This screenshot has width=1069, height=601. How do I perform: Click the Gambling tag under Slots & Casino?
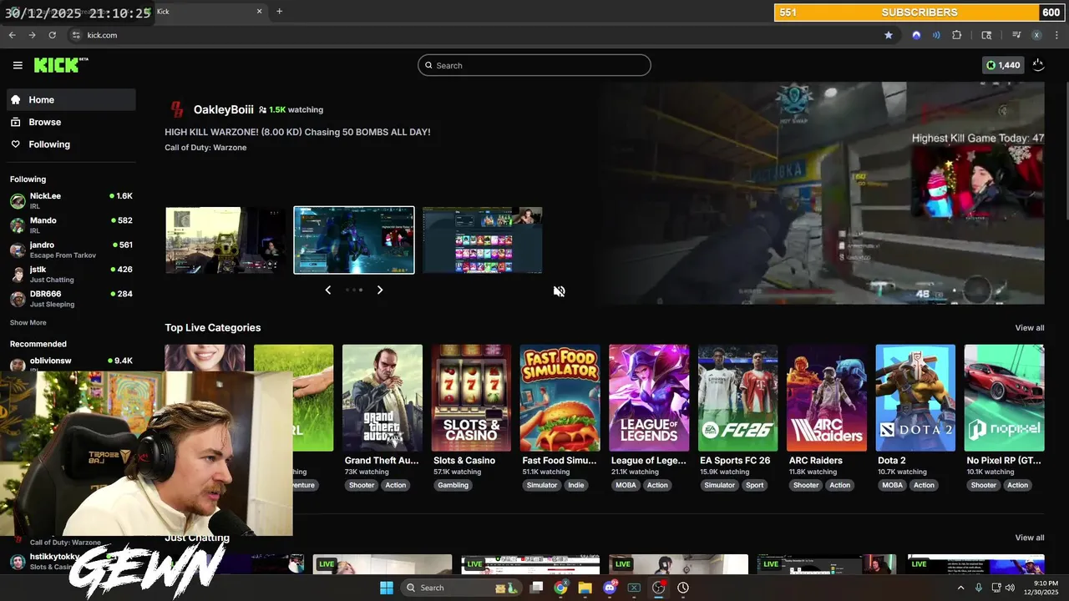453,485
